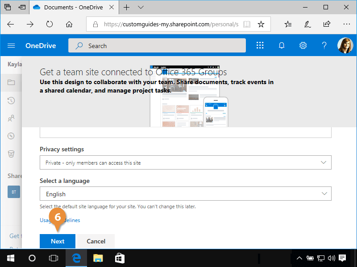Add this page to favorites star
Image resolution: width=357 pixels, height=267 pixels.
point(261,24)
